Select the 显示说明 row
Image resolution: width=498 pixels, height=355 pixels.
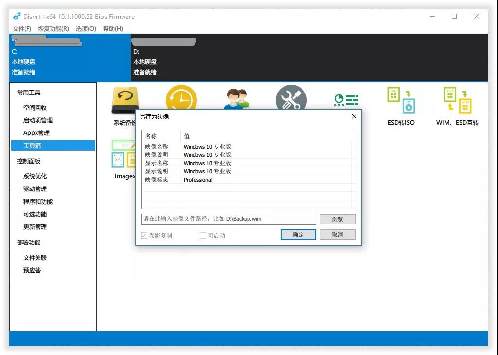(248, 171)
